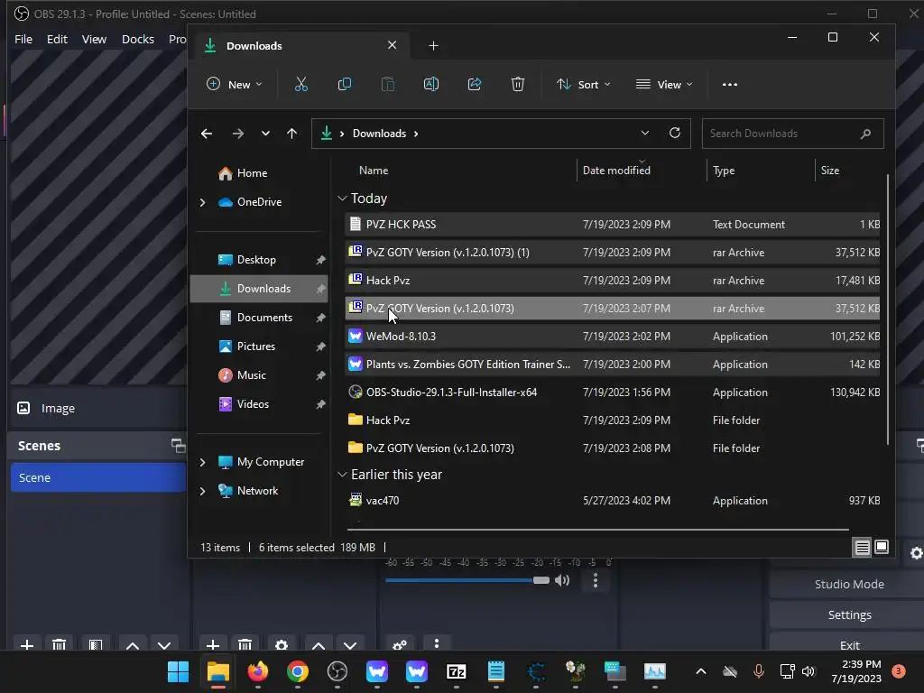Click the Cut scissors icon in File Explorer
Viewport: 924px width, 693px height.
pos(301,84)
